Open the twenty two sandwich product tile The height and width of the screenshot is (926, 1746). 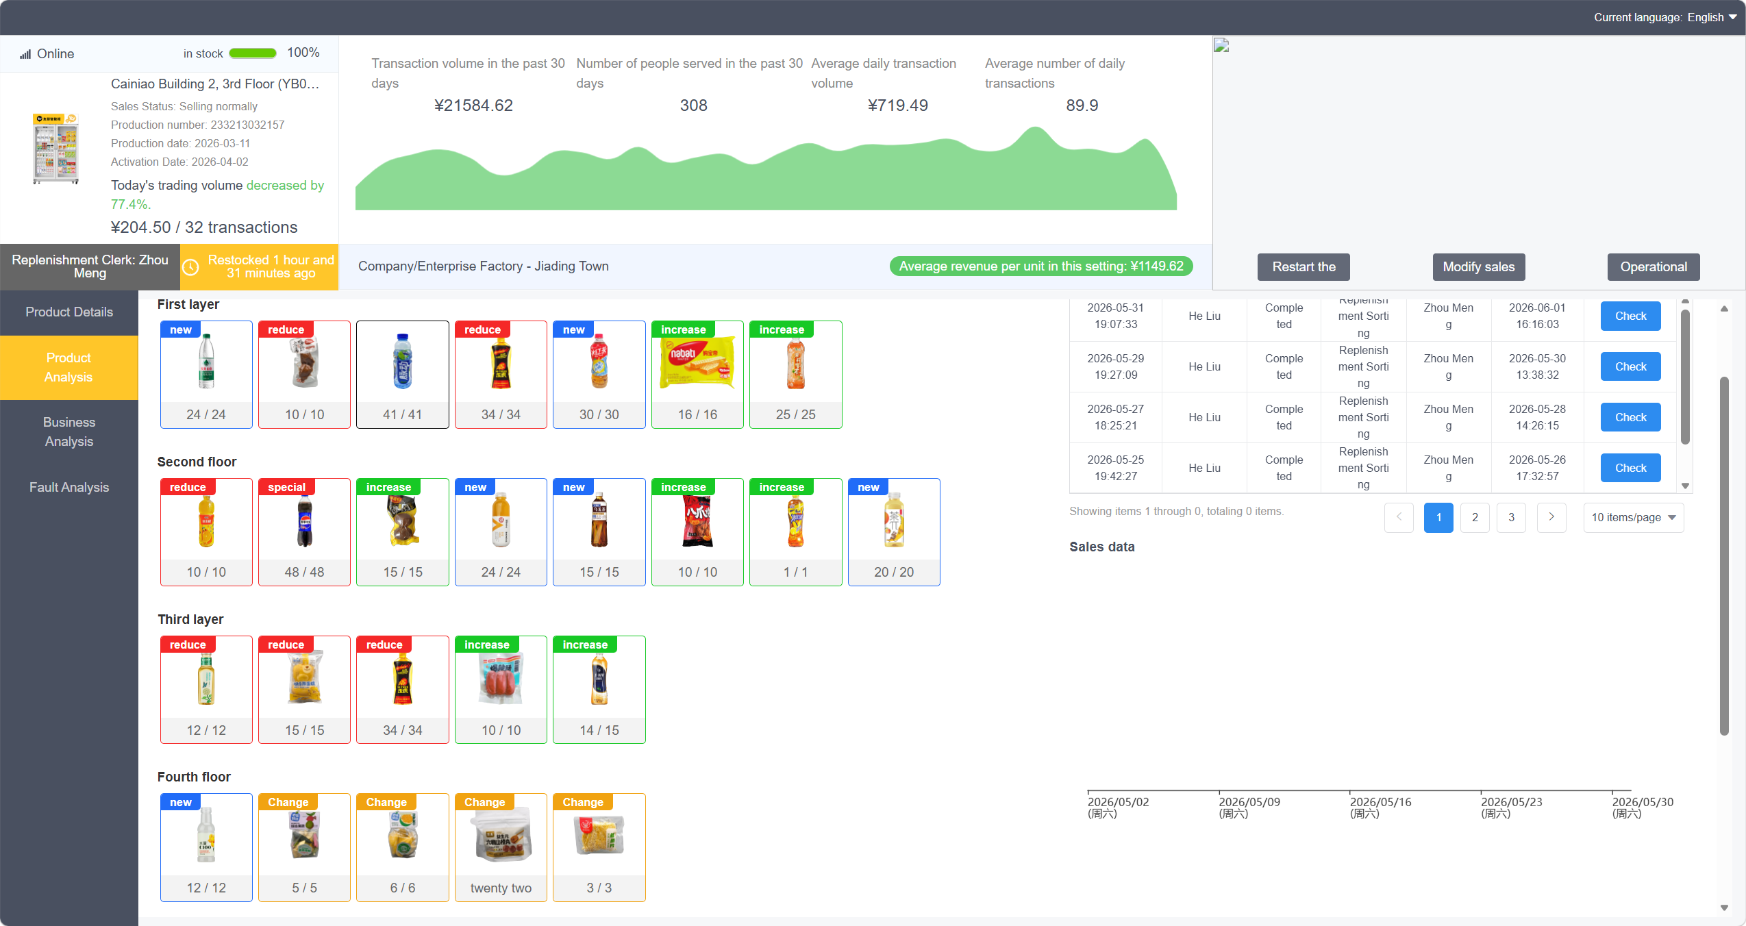pyautogui.click(x=501, y=847)
